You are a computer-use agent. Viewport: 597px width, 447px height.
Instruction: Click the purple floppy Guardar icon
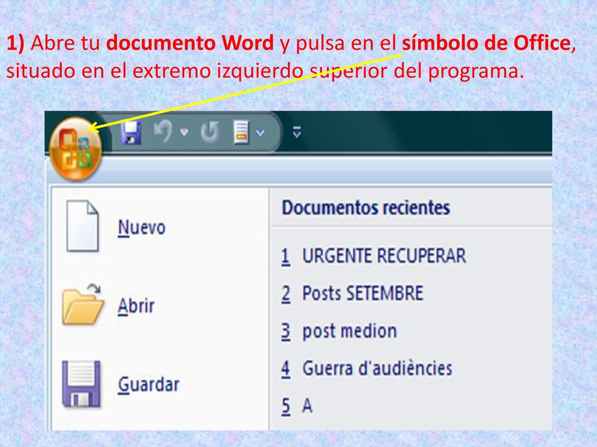[82, 384]
